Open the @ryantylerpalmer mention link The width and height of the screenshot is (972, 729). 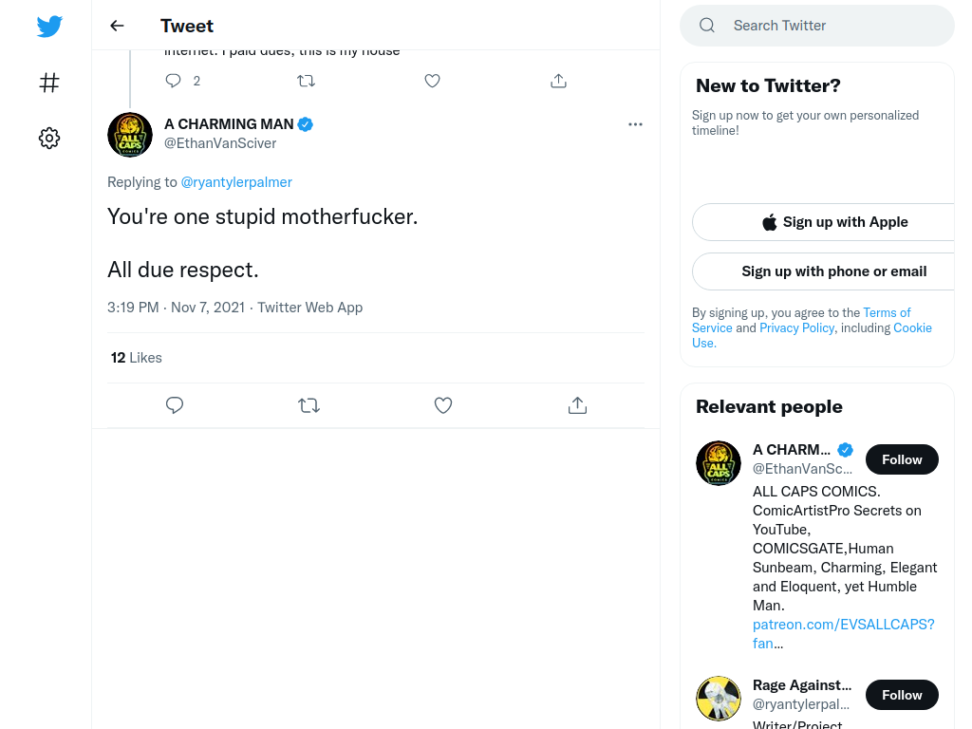pos(236,182)
